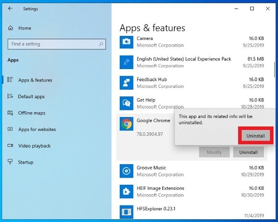Open the Offline maps page
Screen dimensions: 278x222
32,113
